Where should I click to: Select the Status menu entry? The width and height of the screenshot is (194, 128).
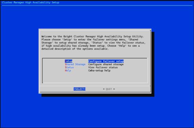coord(69,68)
